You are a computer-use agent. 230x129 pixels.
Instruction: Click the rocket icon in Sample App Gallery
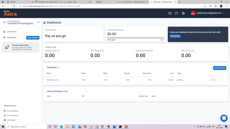pyautogui.click(x=7, y=47)
